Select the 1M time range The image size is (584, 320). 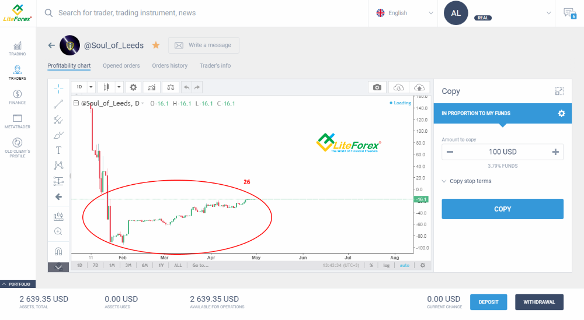[x=112, y=265]
